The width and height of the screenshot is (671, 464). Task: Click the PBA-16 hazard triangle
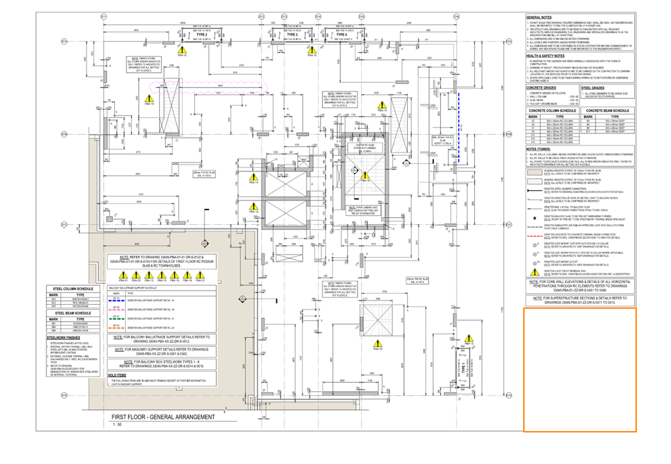point(175,275)
